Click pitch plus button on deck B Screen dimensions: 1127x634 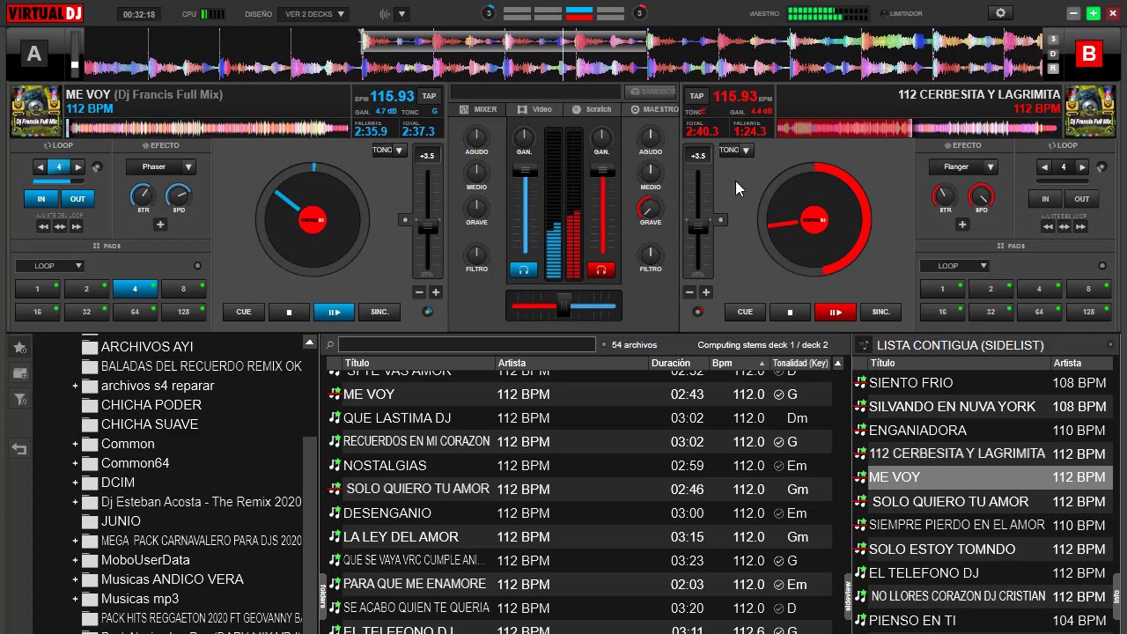(x=706, y=292)
